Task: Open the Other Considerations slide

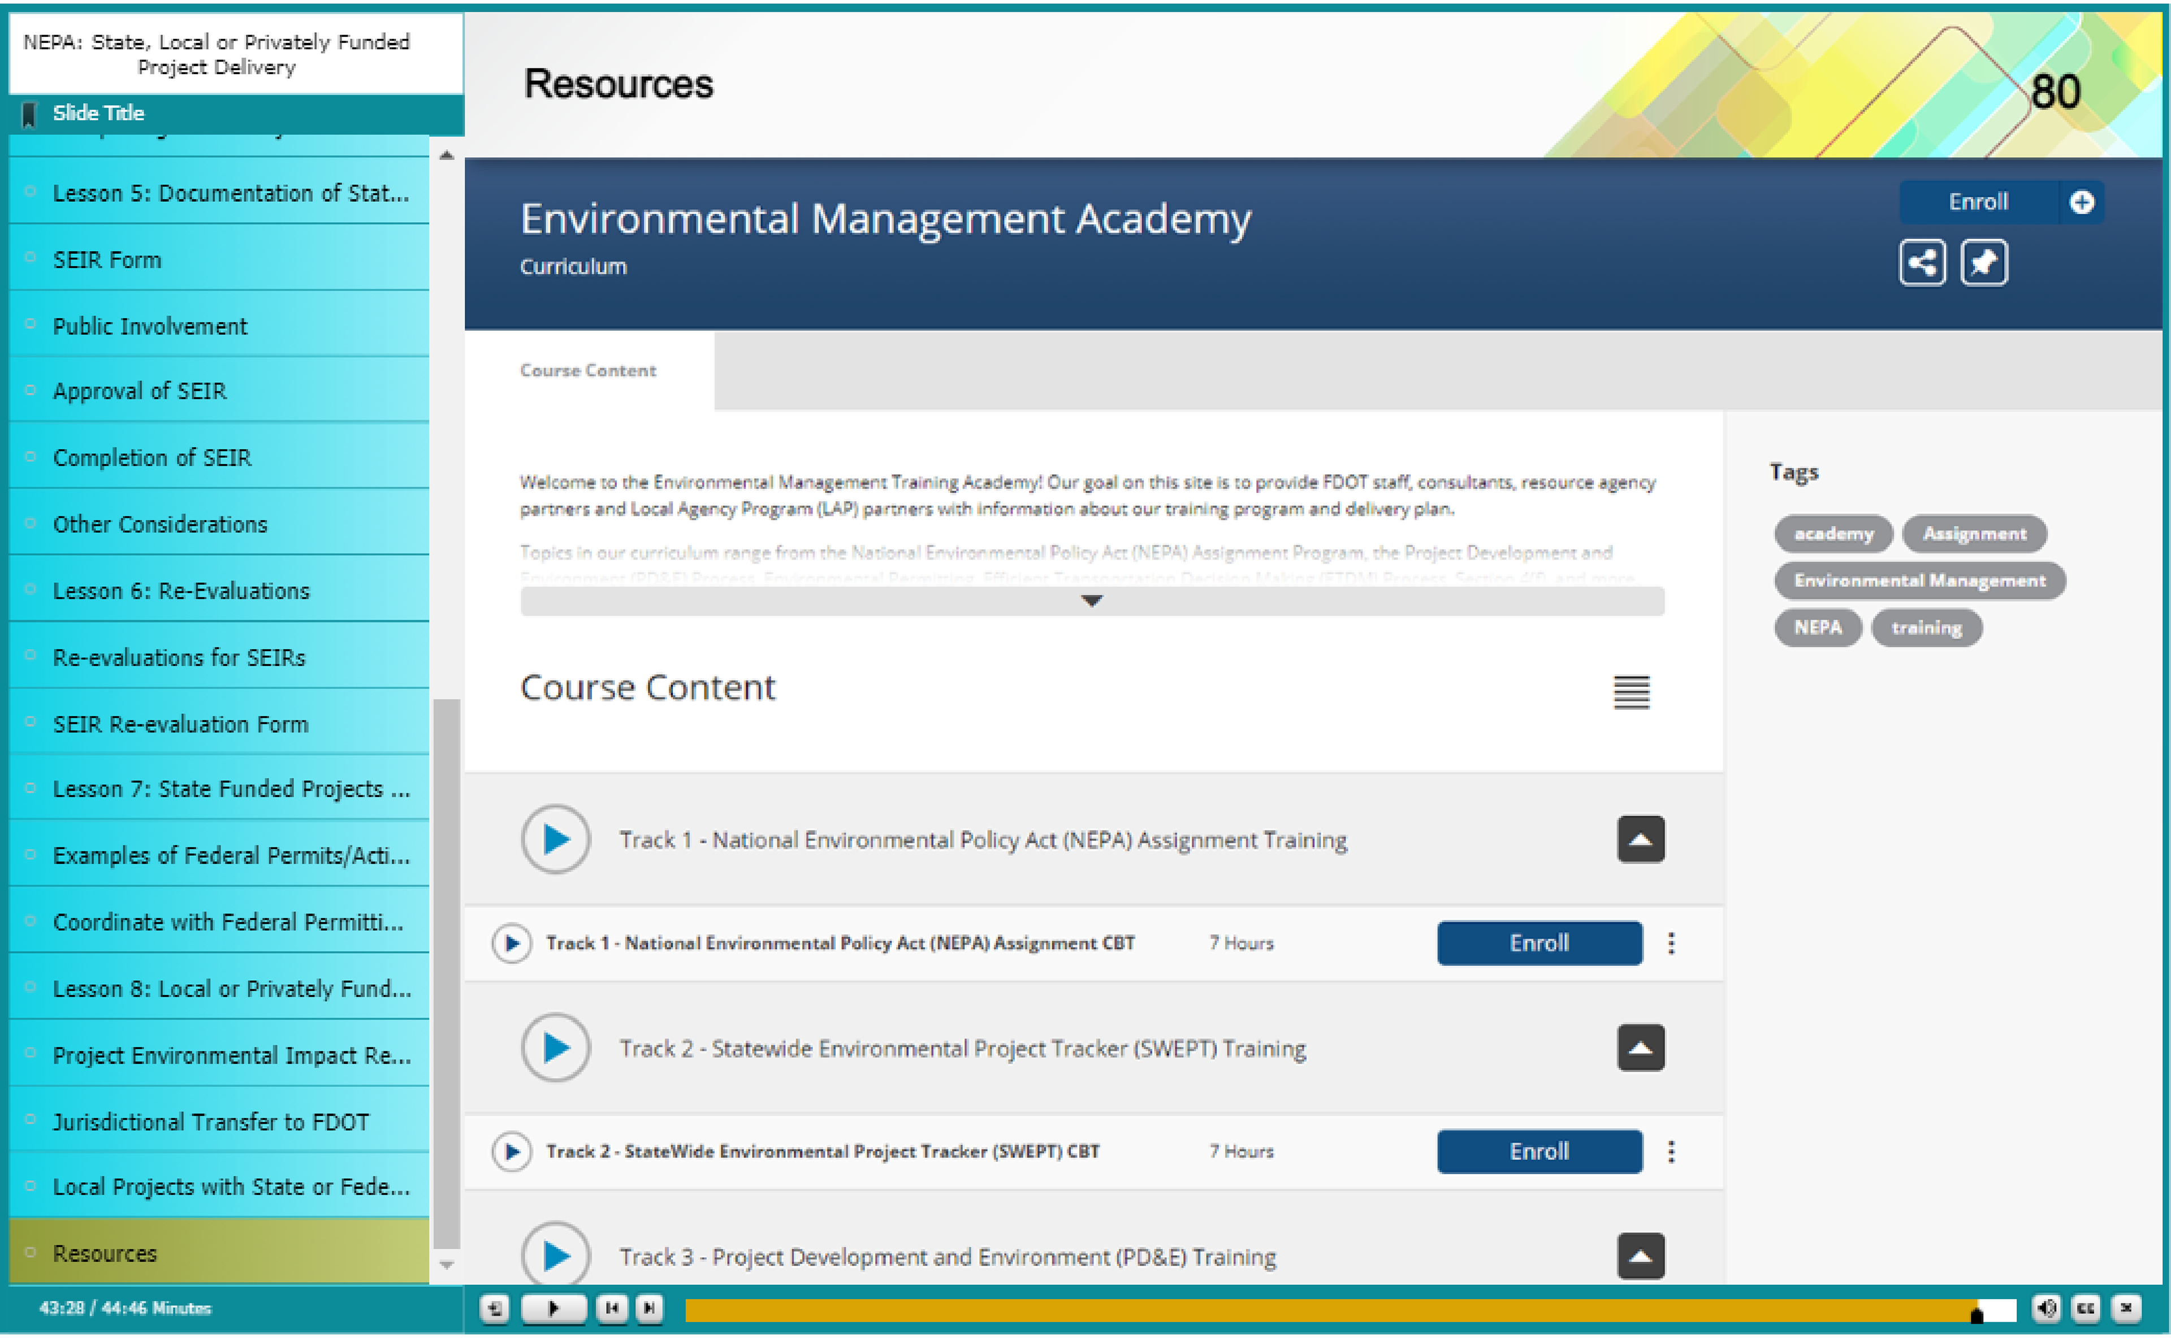Action: [219, 523]
